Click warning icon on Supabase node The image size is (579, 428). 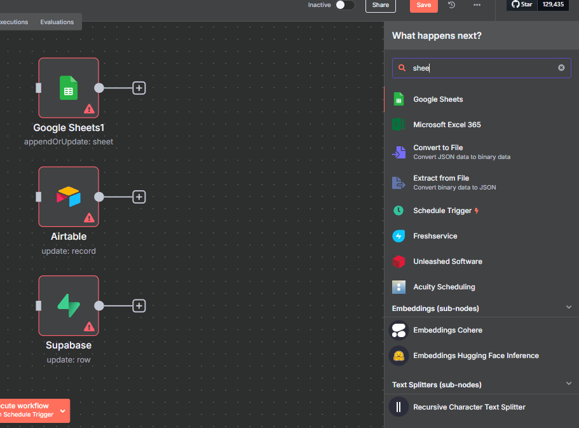(x=89, y=327)
